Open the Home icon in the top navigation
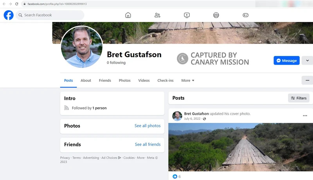The image size is (313, 180). tap(128, 15)
